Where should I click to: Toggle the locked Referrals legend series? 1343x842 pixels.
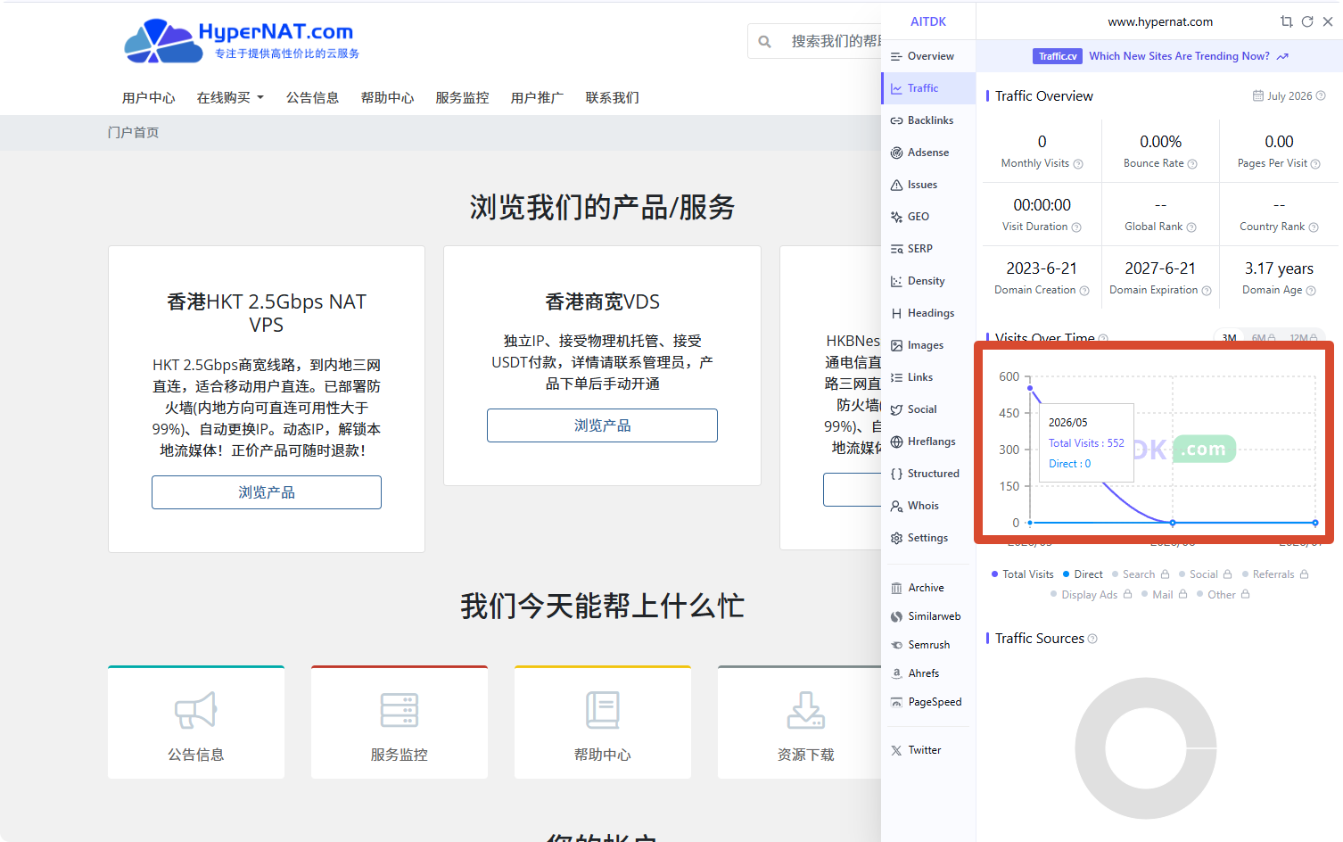(x=1275, y=574)
